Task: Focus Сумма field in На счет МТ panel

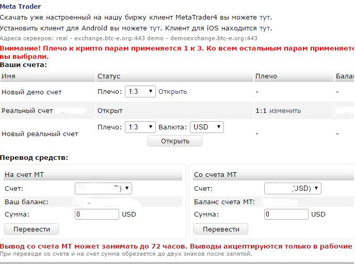Action: point(96,214)
